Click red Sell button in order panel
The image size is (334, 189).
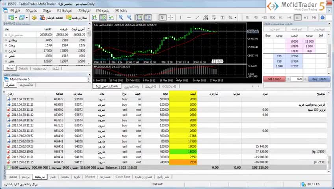coord(274,79)
